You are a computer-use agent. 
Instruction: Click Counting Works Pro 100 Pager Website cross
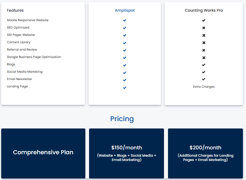coord(204,35)
